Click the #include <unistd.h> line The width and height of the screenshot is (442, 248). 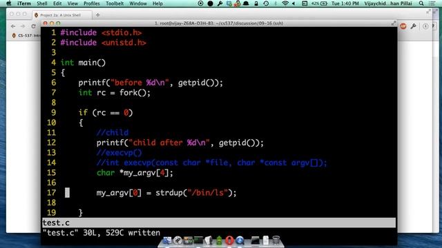[103, 43]
